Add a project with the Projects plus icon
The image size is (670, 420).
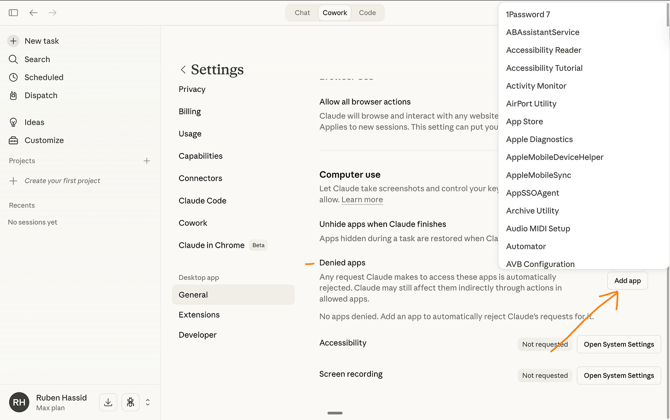pos(147,161)
